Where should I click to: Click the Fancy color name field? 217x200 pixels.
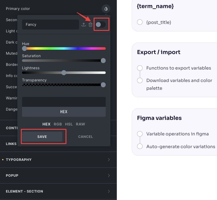[50, 25]
